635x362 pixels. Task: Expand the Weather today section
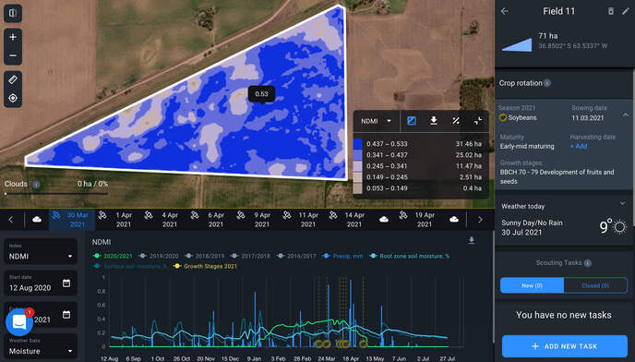click(x=622, y=203)
